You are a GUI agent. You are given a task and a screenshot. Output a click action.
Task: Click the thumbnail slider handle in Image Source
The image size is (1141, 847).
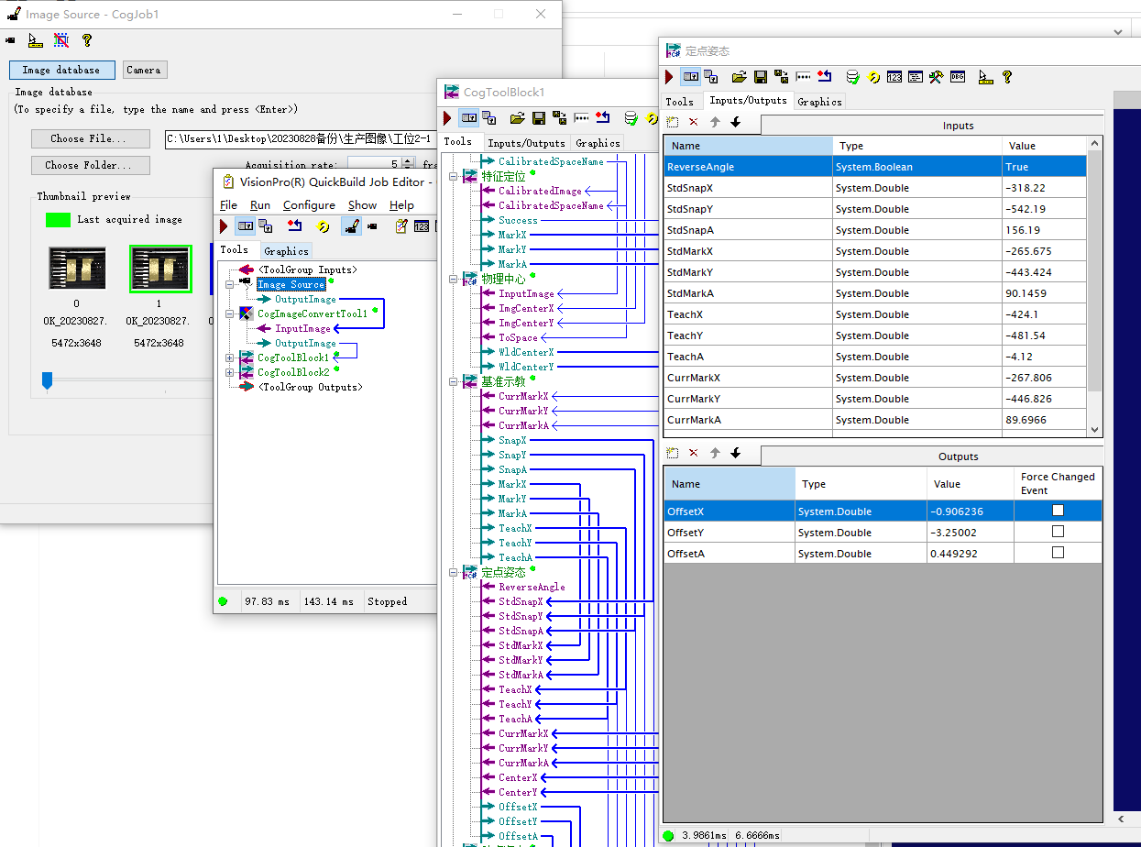tap(47, 379)
